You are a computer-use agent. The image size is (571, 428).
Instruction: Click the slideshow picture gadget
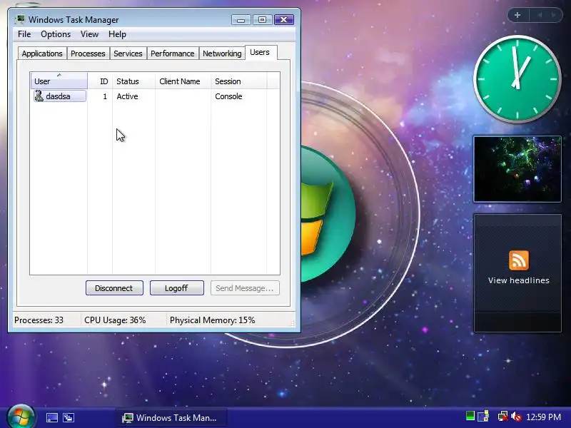(x=517, y=169)
